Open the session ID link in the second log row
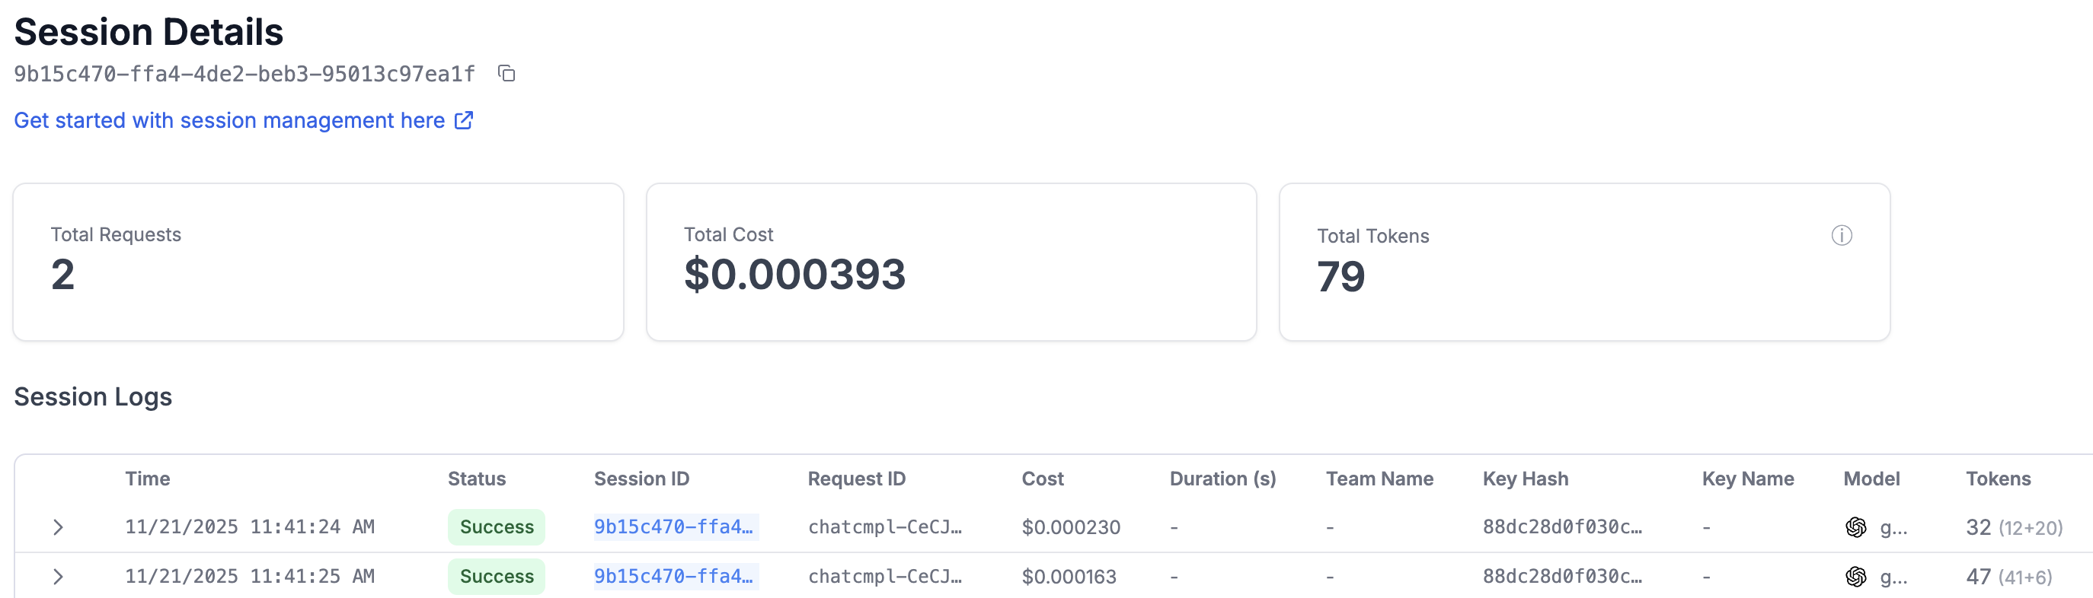This screenshot has height=598, width=2093. (673, 577)
